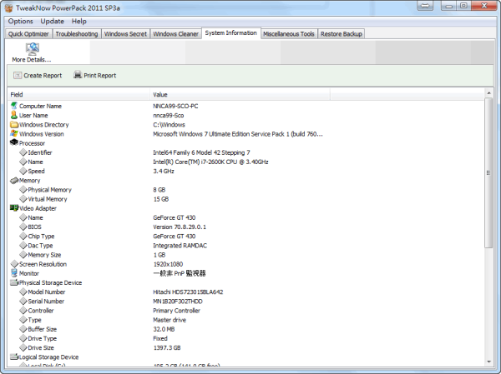This screenshot has width=501, height=374.
Task: Click the diamond icon beside Speed
Action: point(23,171)
